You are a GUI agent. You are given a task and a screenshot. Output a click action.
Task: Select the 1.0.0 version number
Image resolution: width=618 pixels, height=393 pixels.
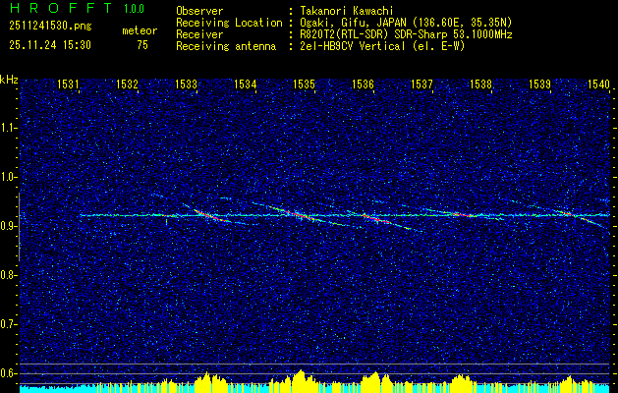click(x=134, y=9)
